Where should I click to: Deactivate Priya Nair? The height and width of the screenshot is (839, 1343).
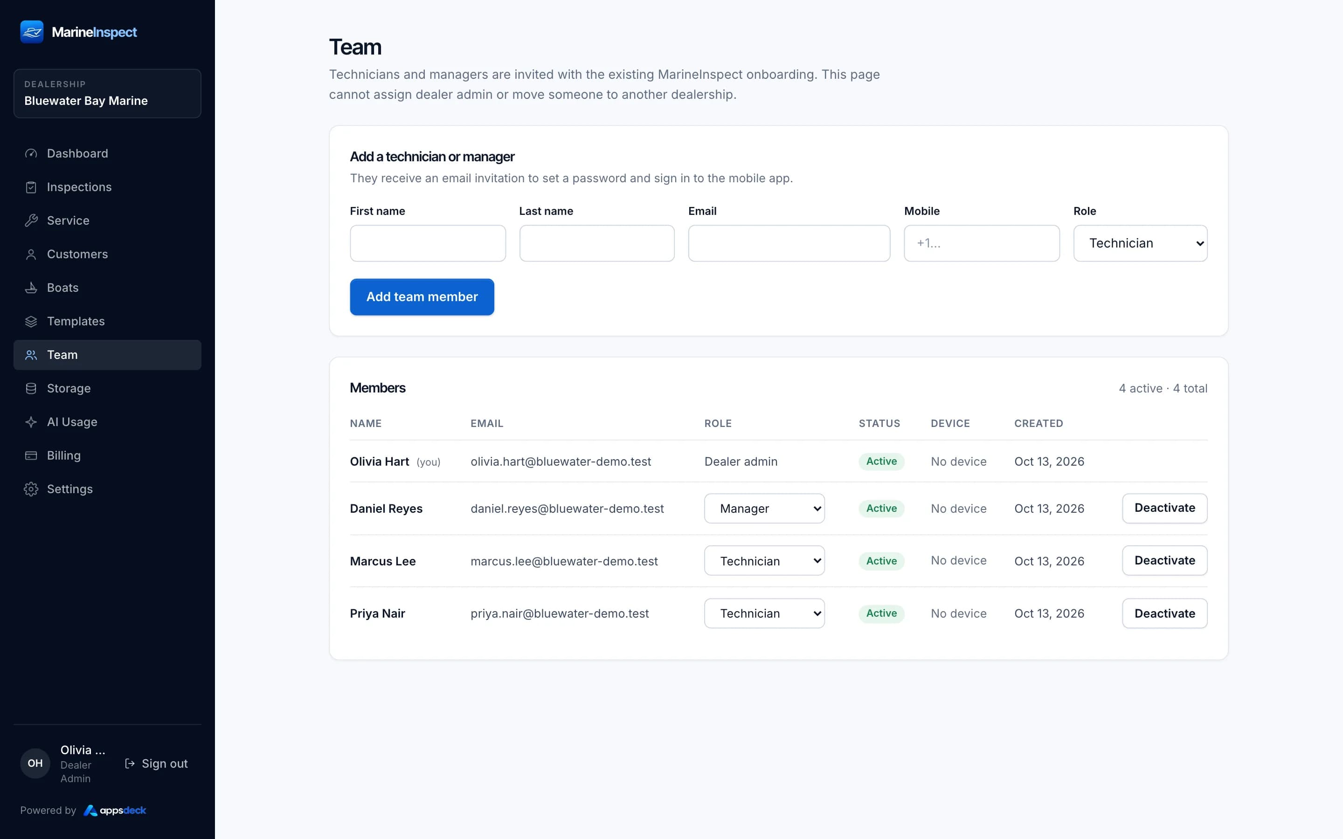coord(1164,613)
